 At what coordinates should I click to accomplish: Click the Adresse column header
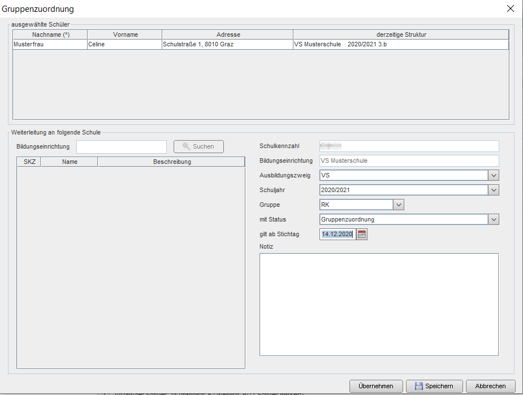click(227, 34)
